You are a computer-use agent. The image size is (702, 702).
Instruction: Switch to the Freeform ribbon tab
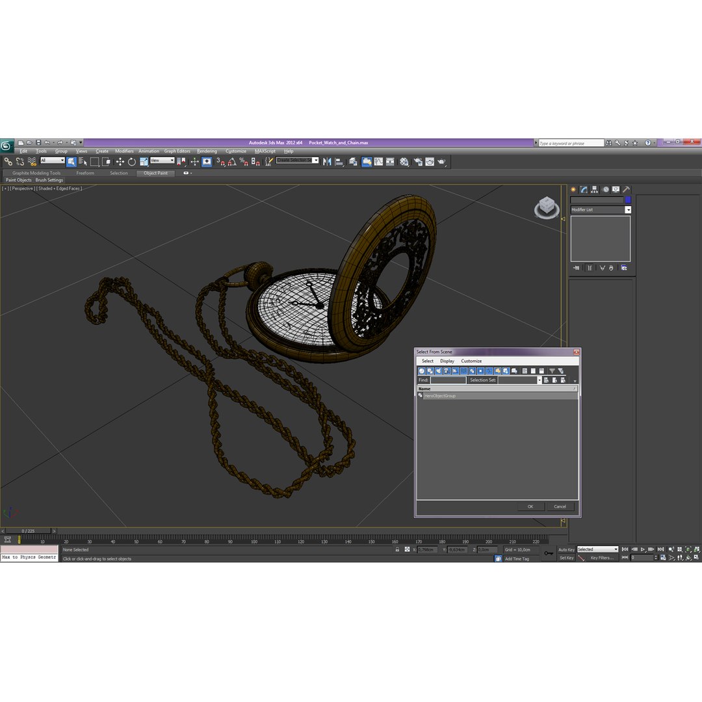click(85, 174)
